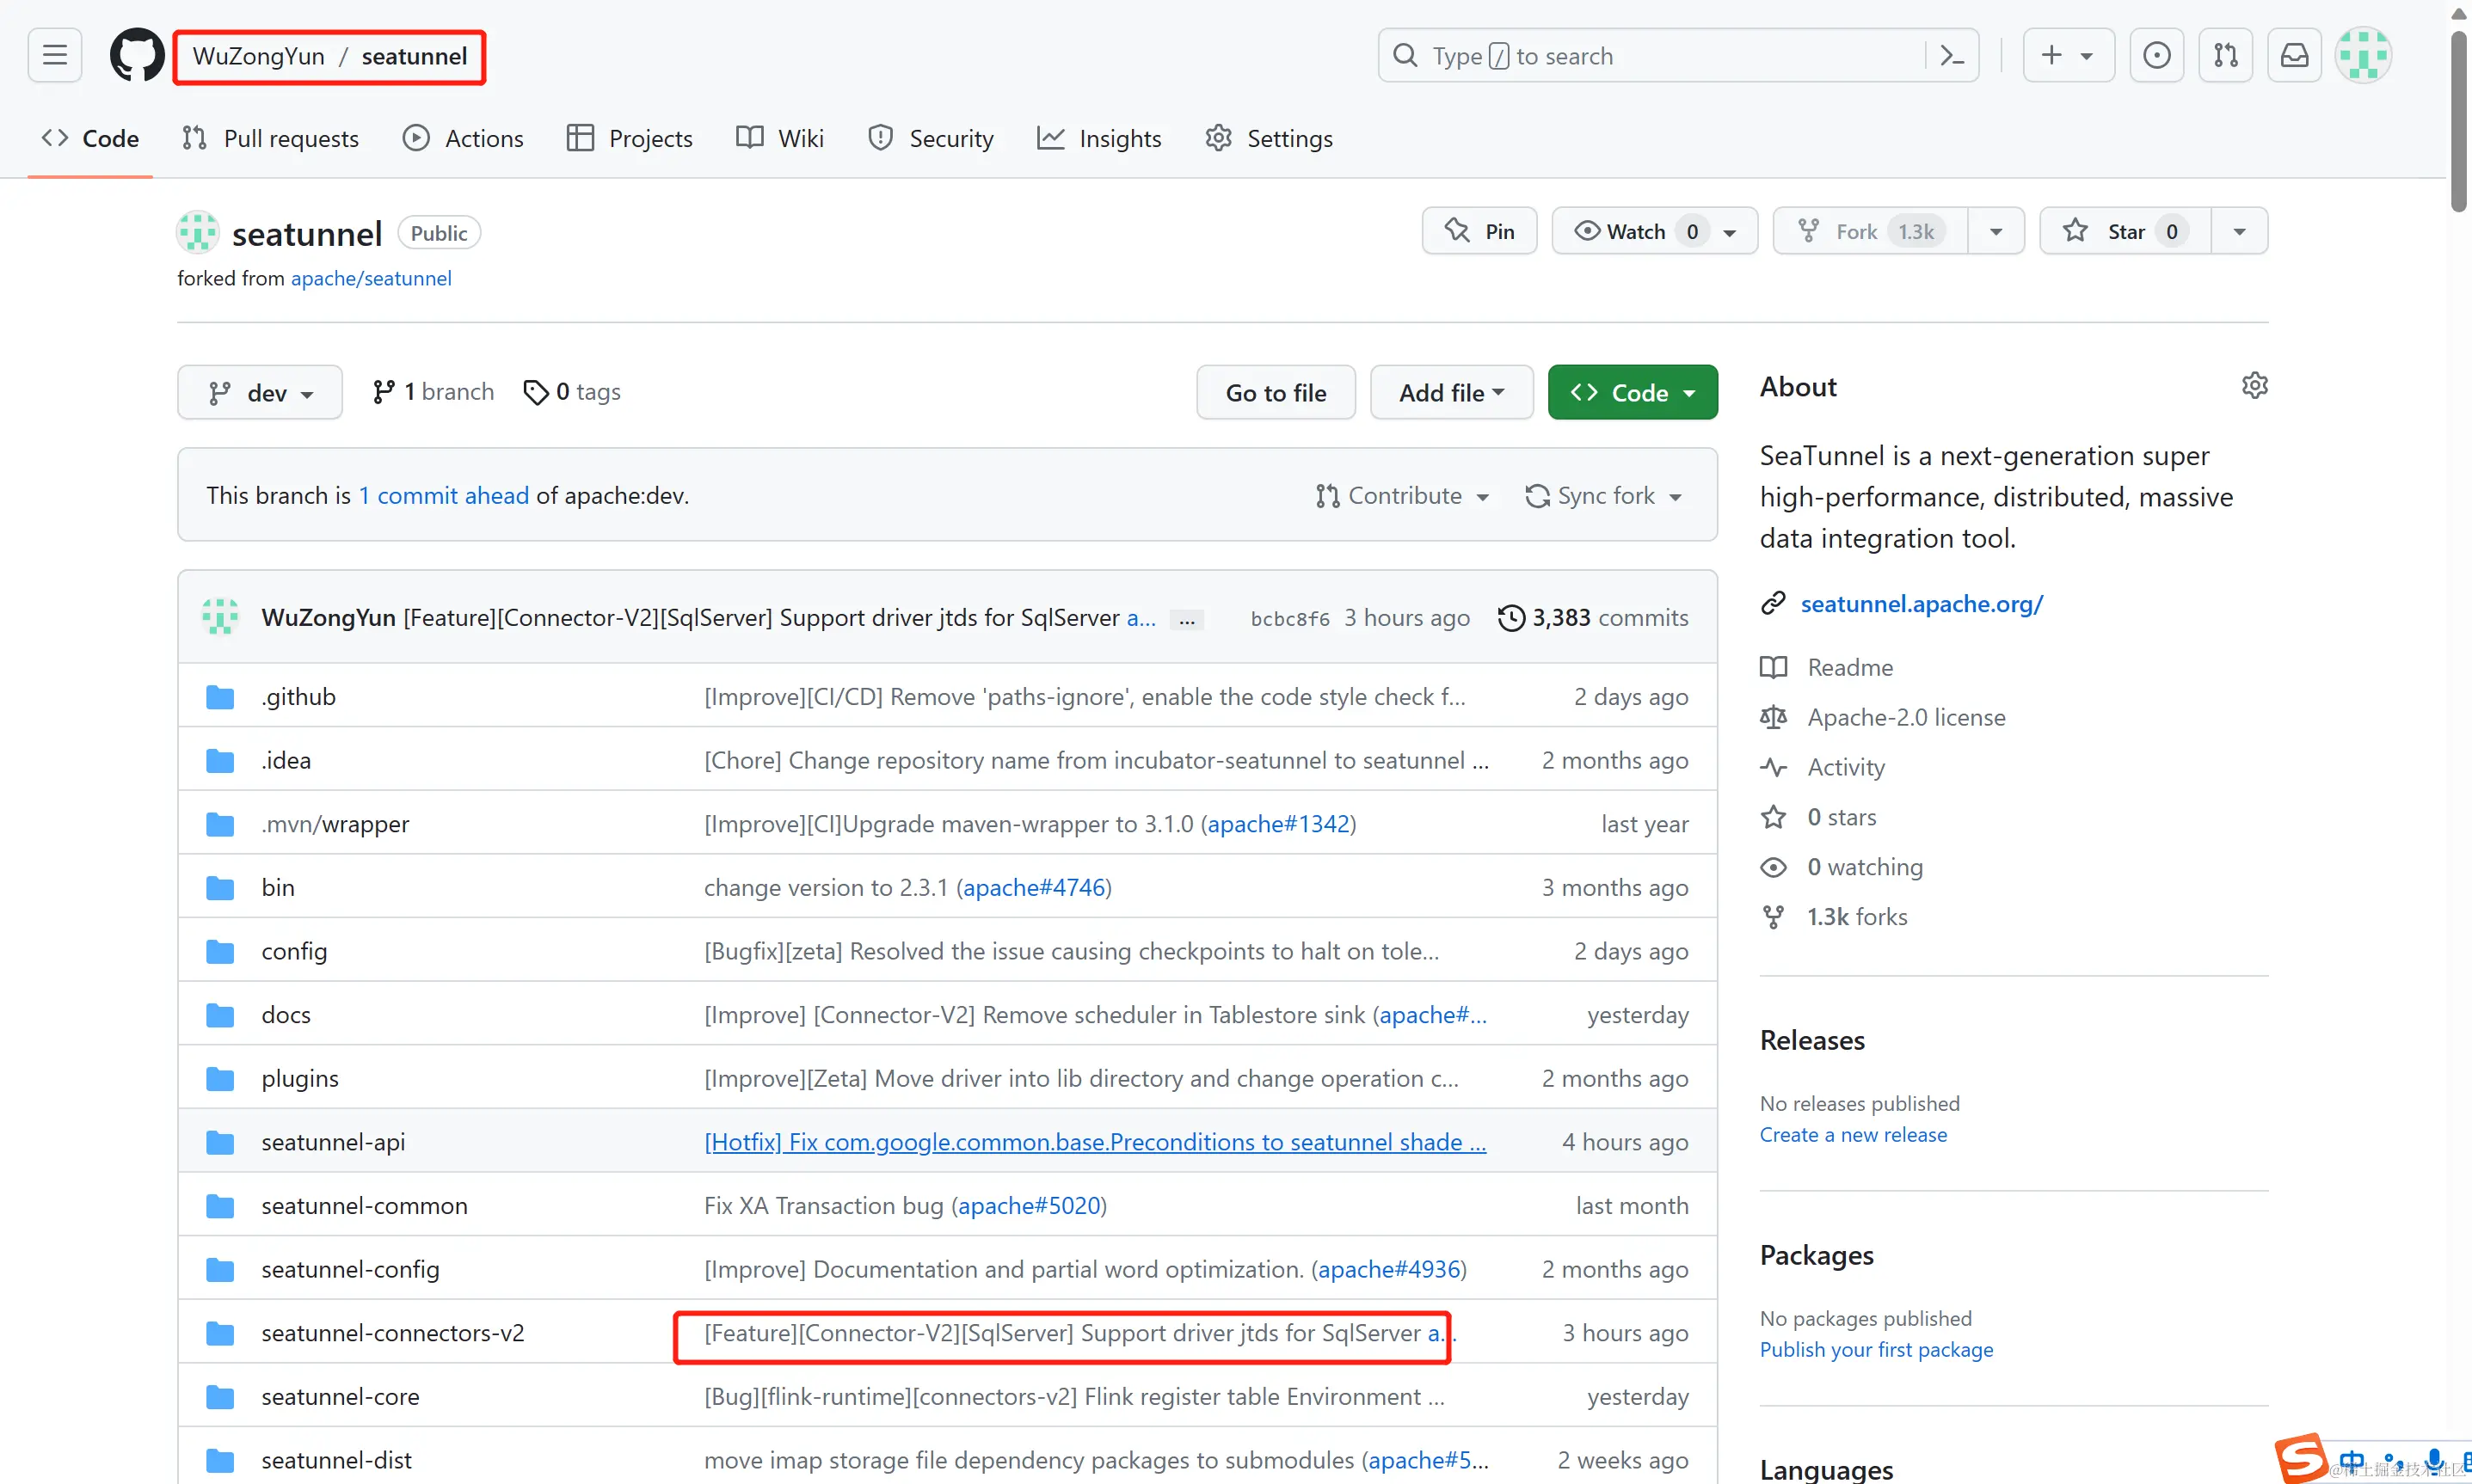
Task: Open the hamburger navigation menu
Action: [x=55, y=55]
